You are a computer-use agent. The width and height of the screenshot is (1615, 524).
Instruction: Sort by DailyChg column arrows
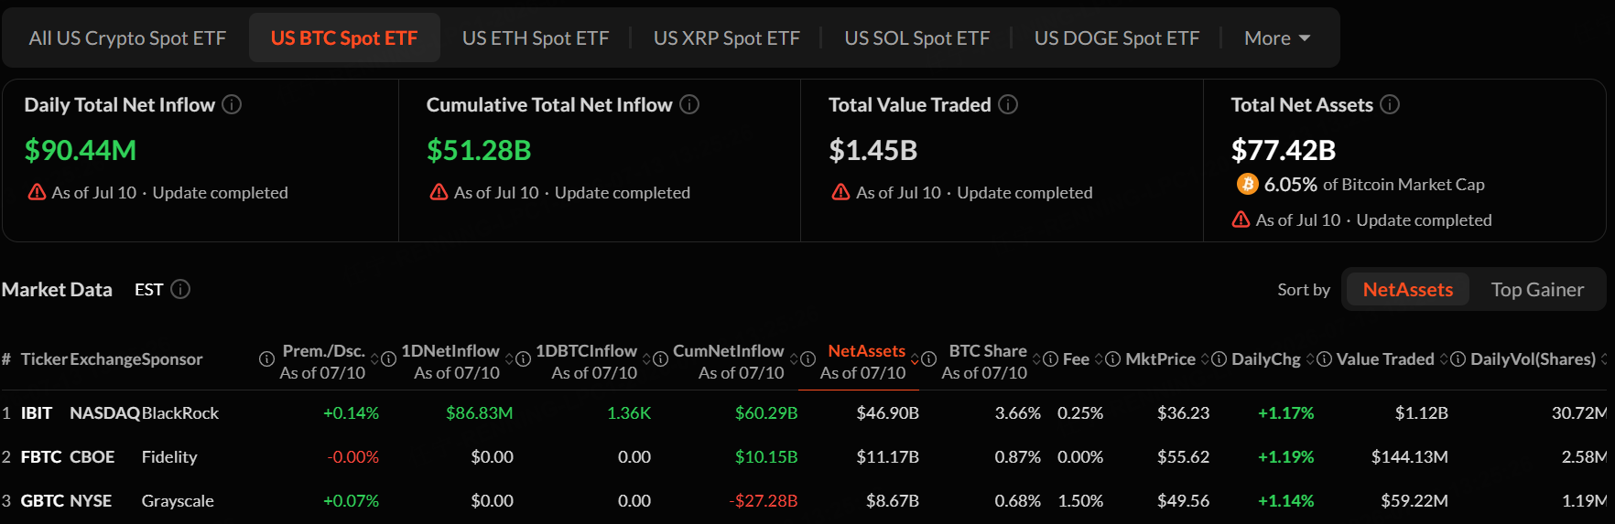(1311, 359)
